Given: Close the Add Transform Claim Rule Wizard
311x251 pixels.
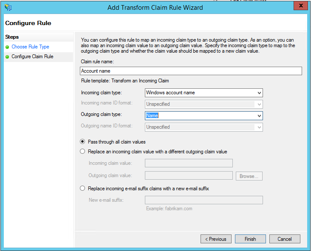Looking at the screenshot, I should coord(300,6).
